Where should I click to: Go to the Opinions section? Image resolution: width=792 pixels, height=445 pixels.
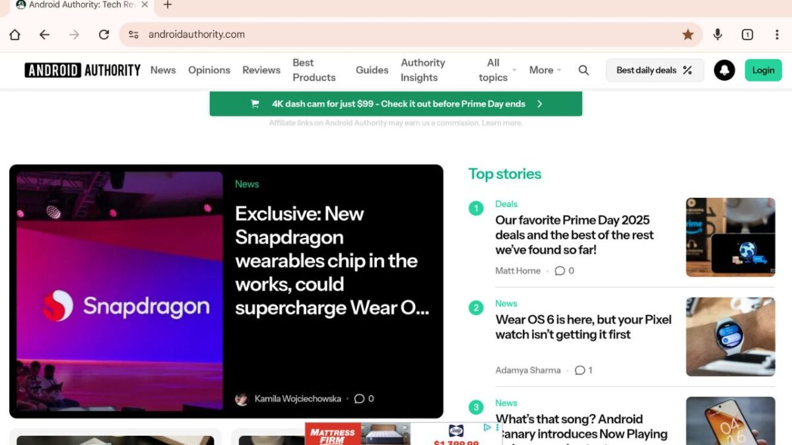coord(209,70)
